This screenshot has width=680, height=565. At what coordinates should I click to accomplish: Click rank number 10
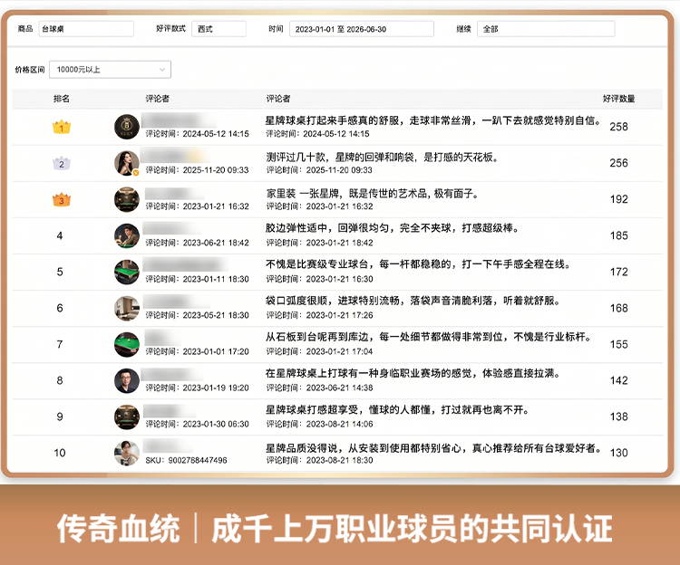click(x=60, y=453)
